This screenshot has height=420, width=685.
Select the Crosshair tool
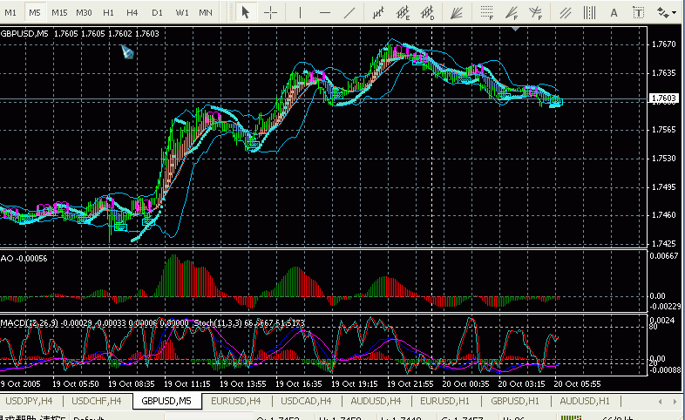[271, 12]
